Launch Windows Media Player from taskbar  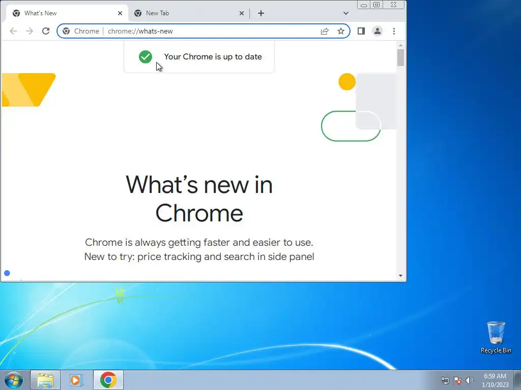[x=76, y=380]
